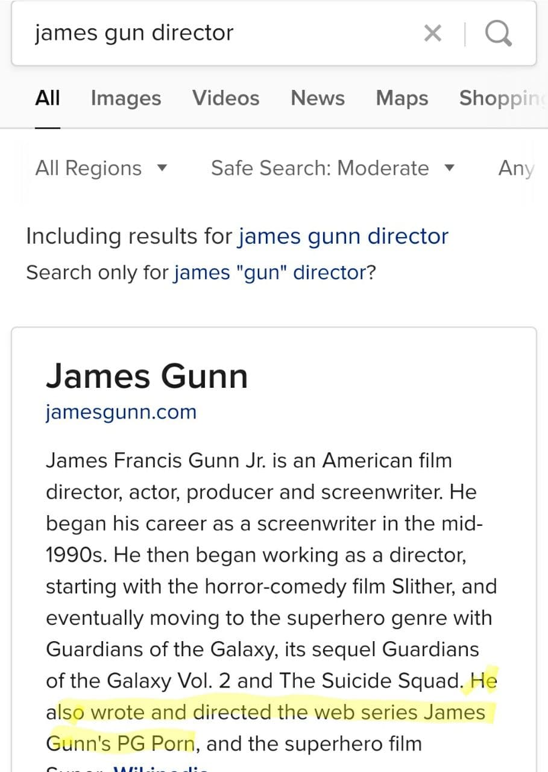Search only for james "gun" director link
548x772 pixels.
[269, 273]
